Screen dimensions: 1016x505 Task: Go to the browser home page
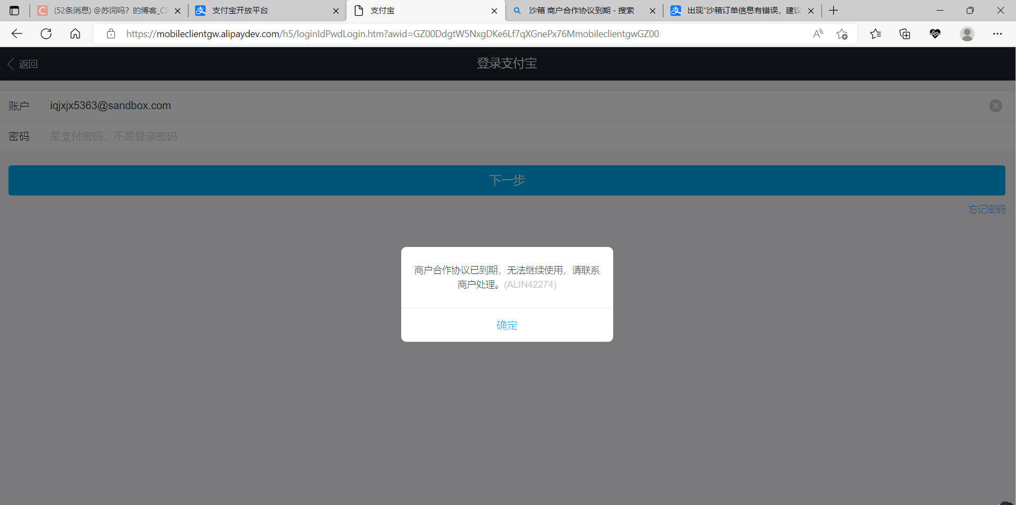coord(75,34)
